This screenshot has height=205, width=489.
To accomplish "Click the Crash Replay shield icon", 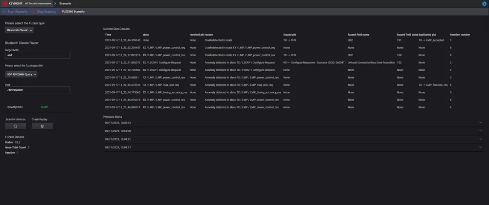I will click(42, 126).
